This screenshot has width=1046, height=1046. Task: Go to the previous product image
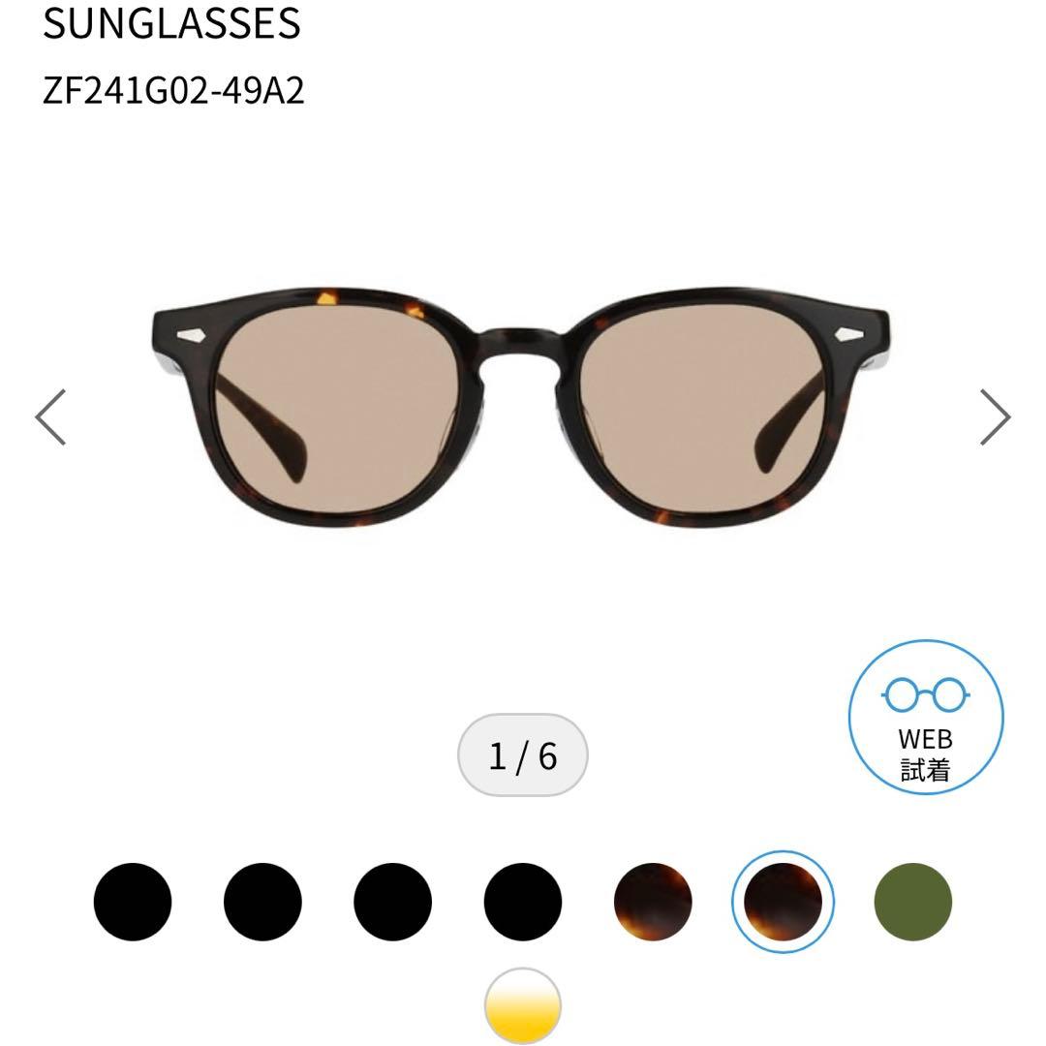50,416
